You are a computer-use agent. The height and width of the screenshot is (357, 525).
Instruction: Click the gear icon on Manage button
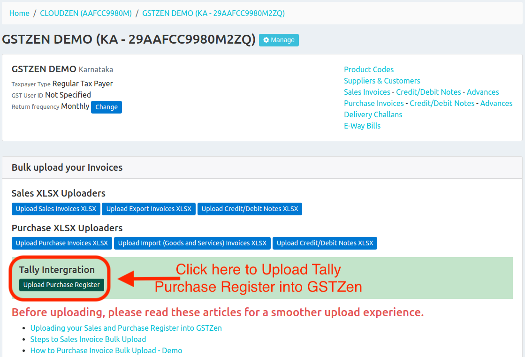[x=266, y=40]
